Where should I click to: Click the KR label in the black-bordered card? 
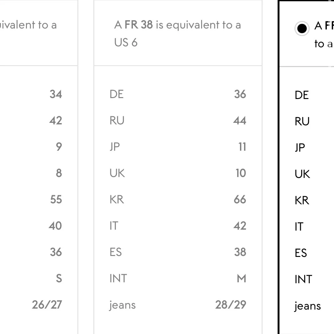(x=302, y=201)
